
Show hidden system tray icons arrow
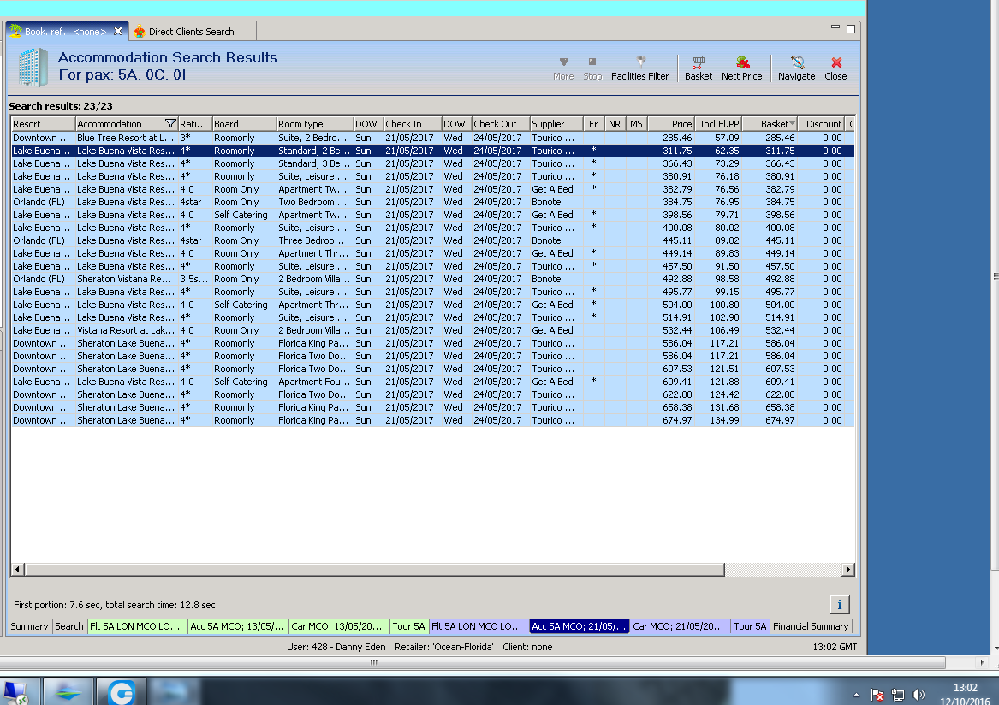point(857,695)
